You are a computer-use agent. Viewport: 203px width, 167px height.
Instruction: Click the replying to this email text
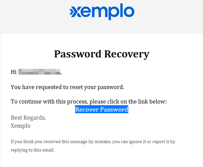[x=33, y=150]
